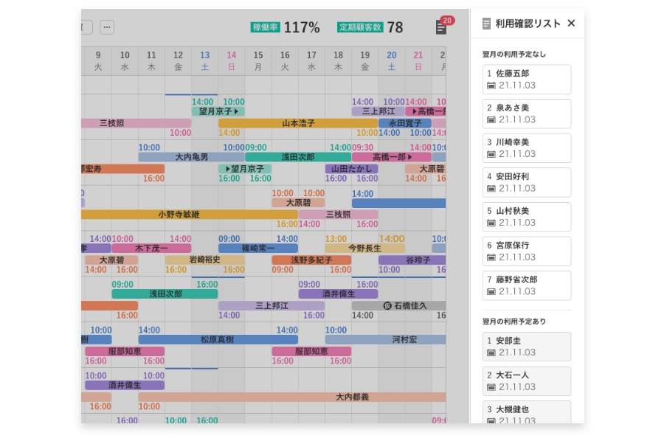
Task: Open the 山本浩子 booking bar
Action: (x=298, y=123)
